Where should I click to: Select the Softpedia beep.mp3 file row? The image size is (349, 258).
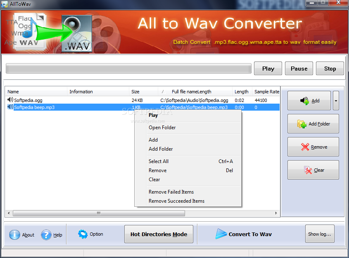[142, 107]
